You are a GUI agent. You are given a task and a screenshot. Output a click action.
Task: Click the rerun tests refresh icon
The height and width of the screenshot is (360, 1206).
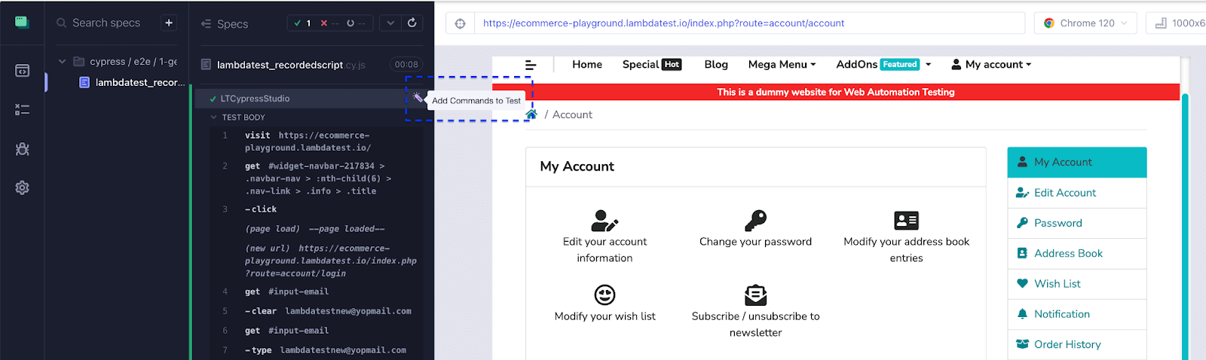pyautogui.click(x=412, y=23)
